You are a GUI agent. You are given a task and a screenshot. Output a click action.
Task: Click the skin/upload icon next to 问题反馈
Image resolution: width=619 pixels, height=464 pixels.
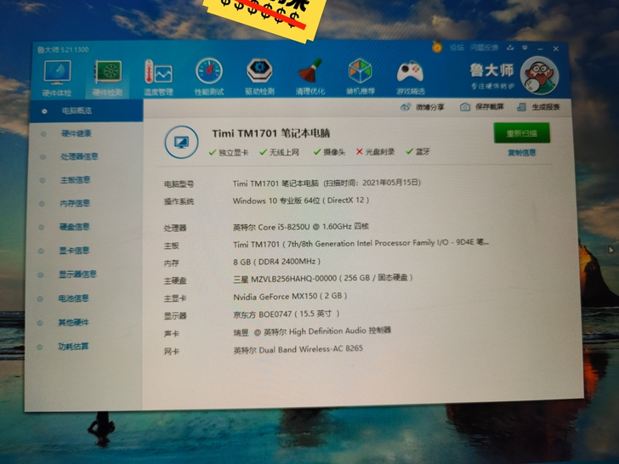[x=510, y=48]
